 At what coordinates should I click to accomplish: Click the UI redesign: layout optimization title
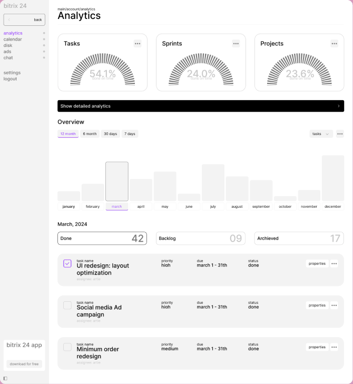(x=103, y=269)
